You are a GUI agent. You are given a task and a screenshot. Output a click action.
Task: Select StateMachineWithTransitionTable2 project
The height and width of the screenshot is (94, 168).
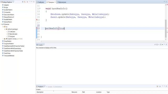coord(14,46)
